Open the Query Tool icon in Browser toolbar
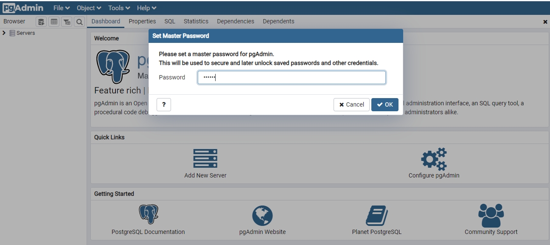This screenshot has width=550, height=245. click(x=41, y=22)
